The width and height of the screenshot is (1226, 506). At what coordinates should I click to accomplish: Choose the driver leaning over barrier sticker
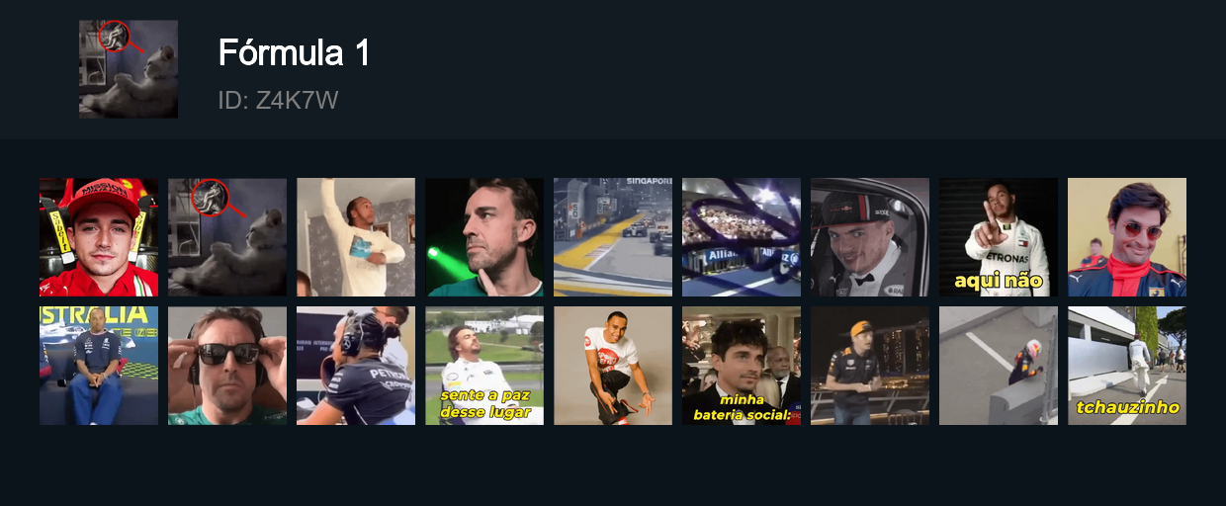coord(999,366)
